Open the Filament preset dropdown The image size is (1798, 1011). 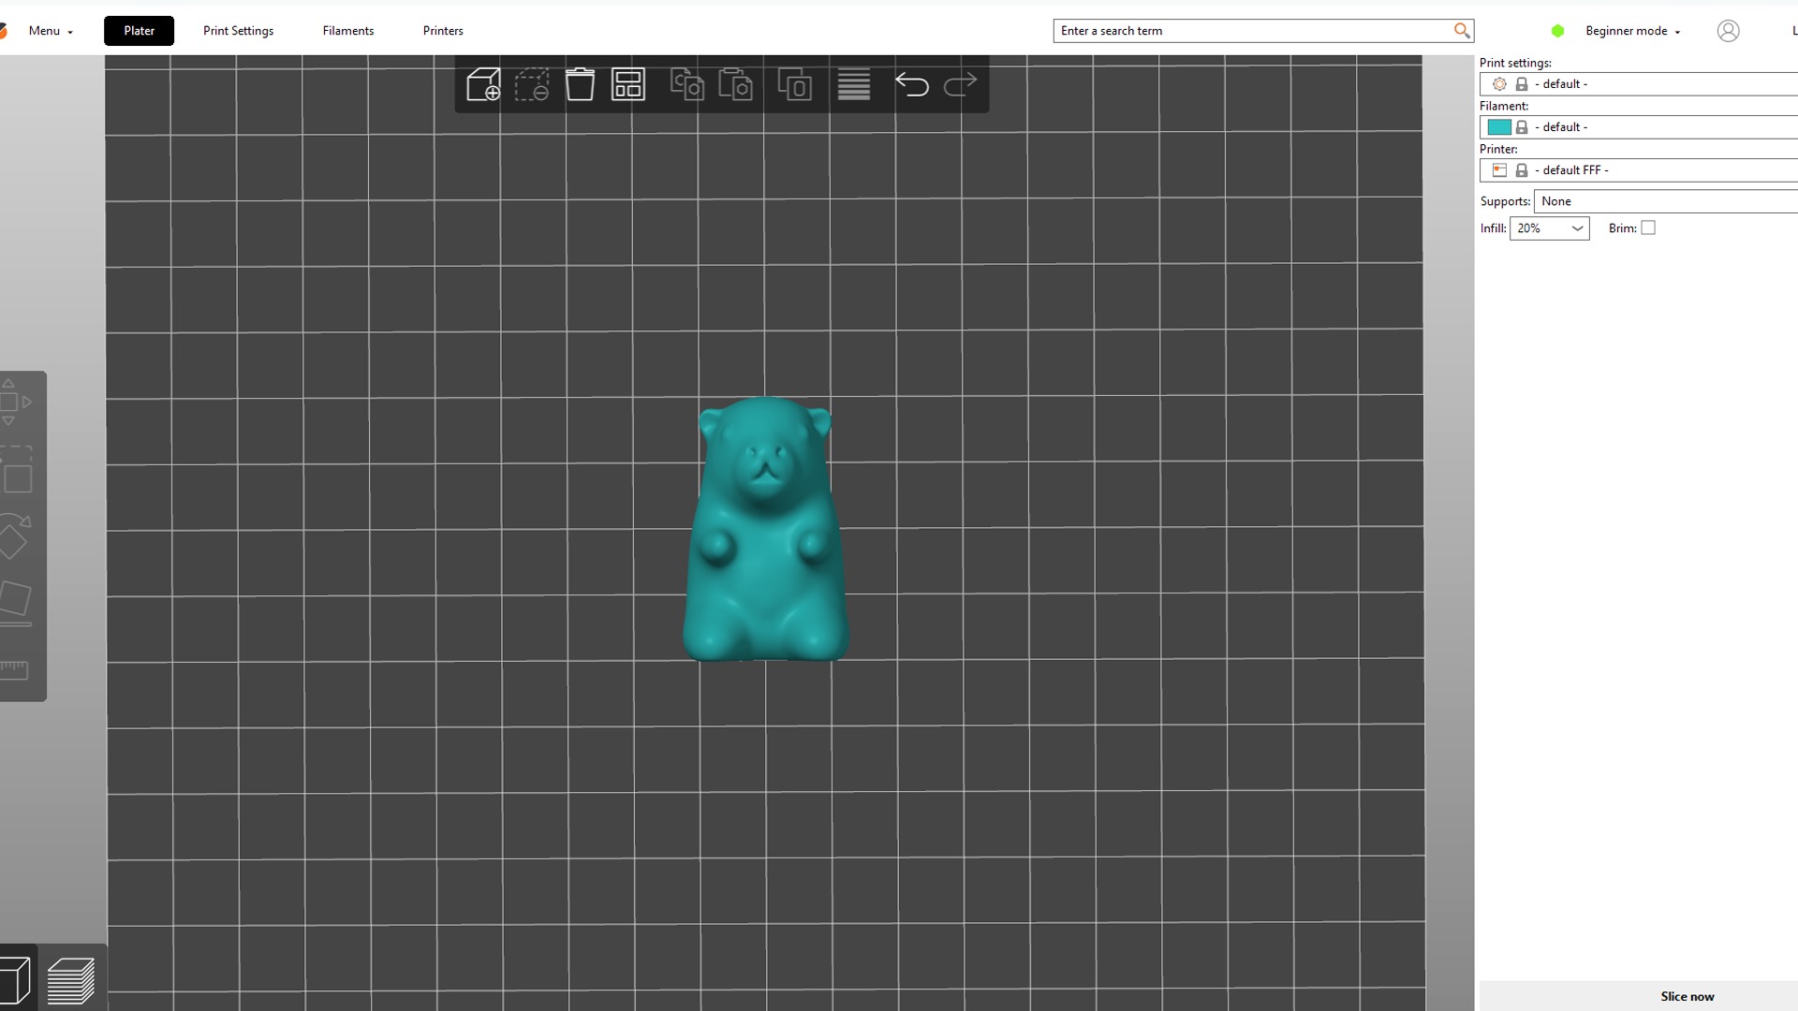1639,127
